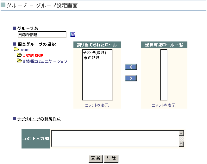Viewport: 207px width, 164px height.
Task: Select その他(管理) in the assigned roles list
Action: (94, 53)
